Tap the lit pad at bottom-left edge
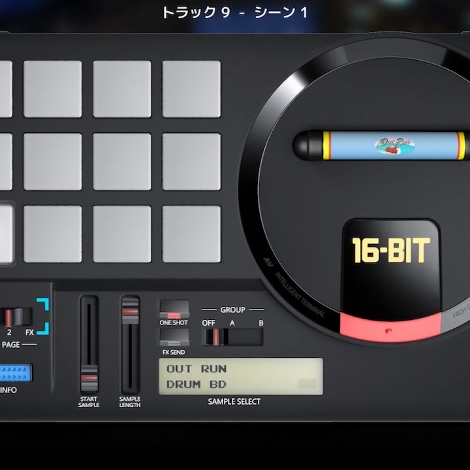The width and height of the screenshot is (470, 470). point(6,234)
